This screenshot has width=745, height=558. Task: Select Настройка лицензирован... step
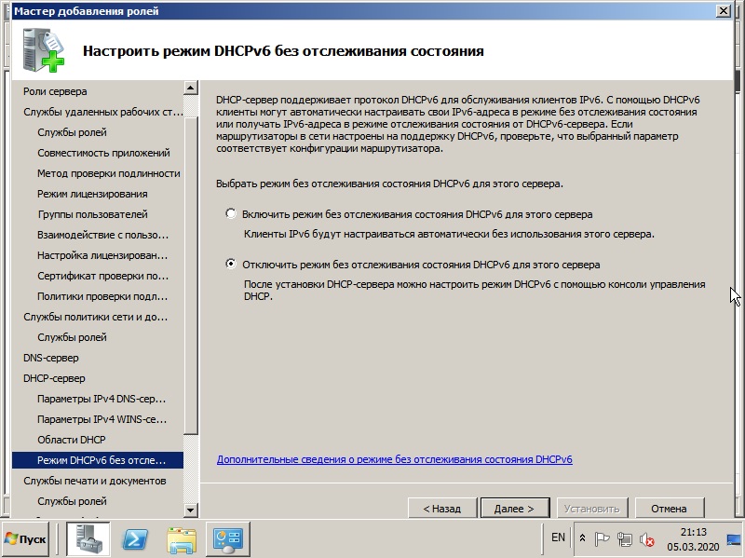tap(102, 254)
